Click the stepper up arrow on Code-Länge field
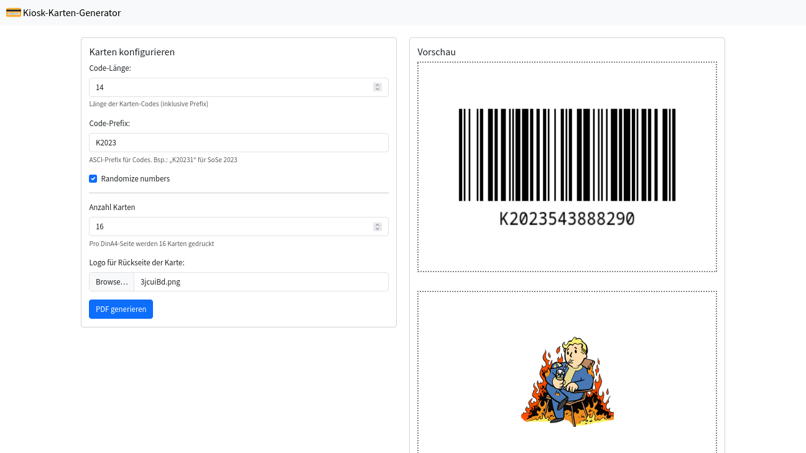 point(378,84)
